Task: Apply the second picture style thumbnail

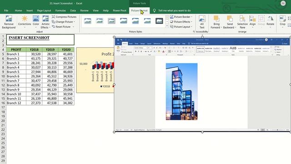Action: click(100, 21)
